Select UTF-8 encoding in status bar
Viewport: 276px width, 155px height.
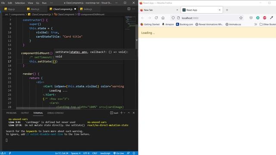86,153
